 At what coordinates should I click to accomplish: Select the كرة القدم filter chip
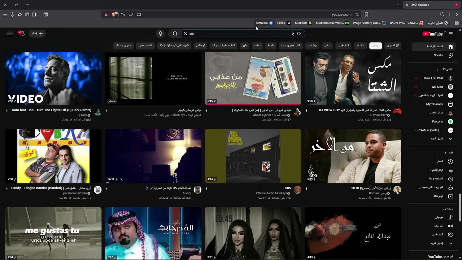[x=200, y=45]
